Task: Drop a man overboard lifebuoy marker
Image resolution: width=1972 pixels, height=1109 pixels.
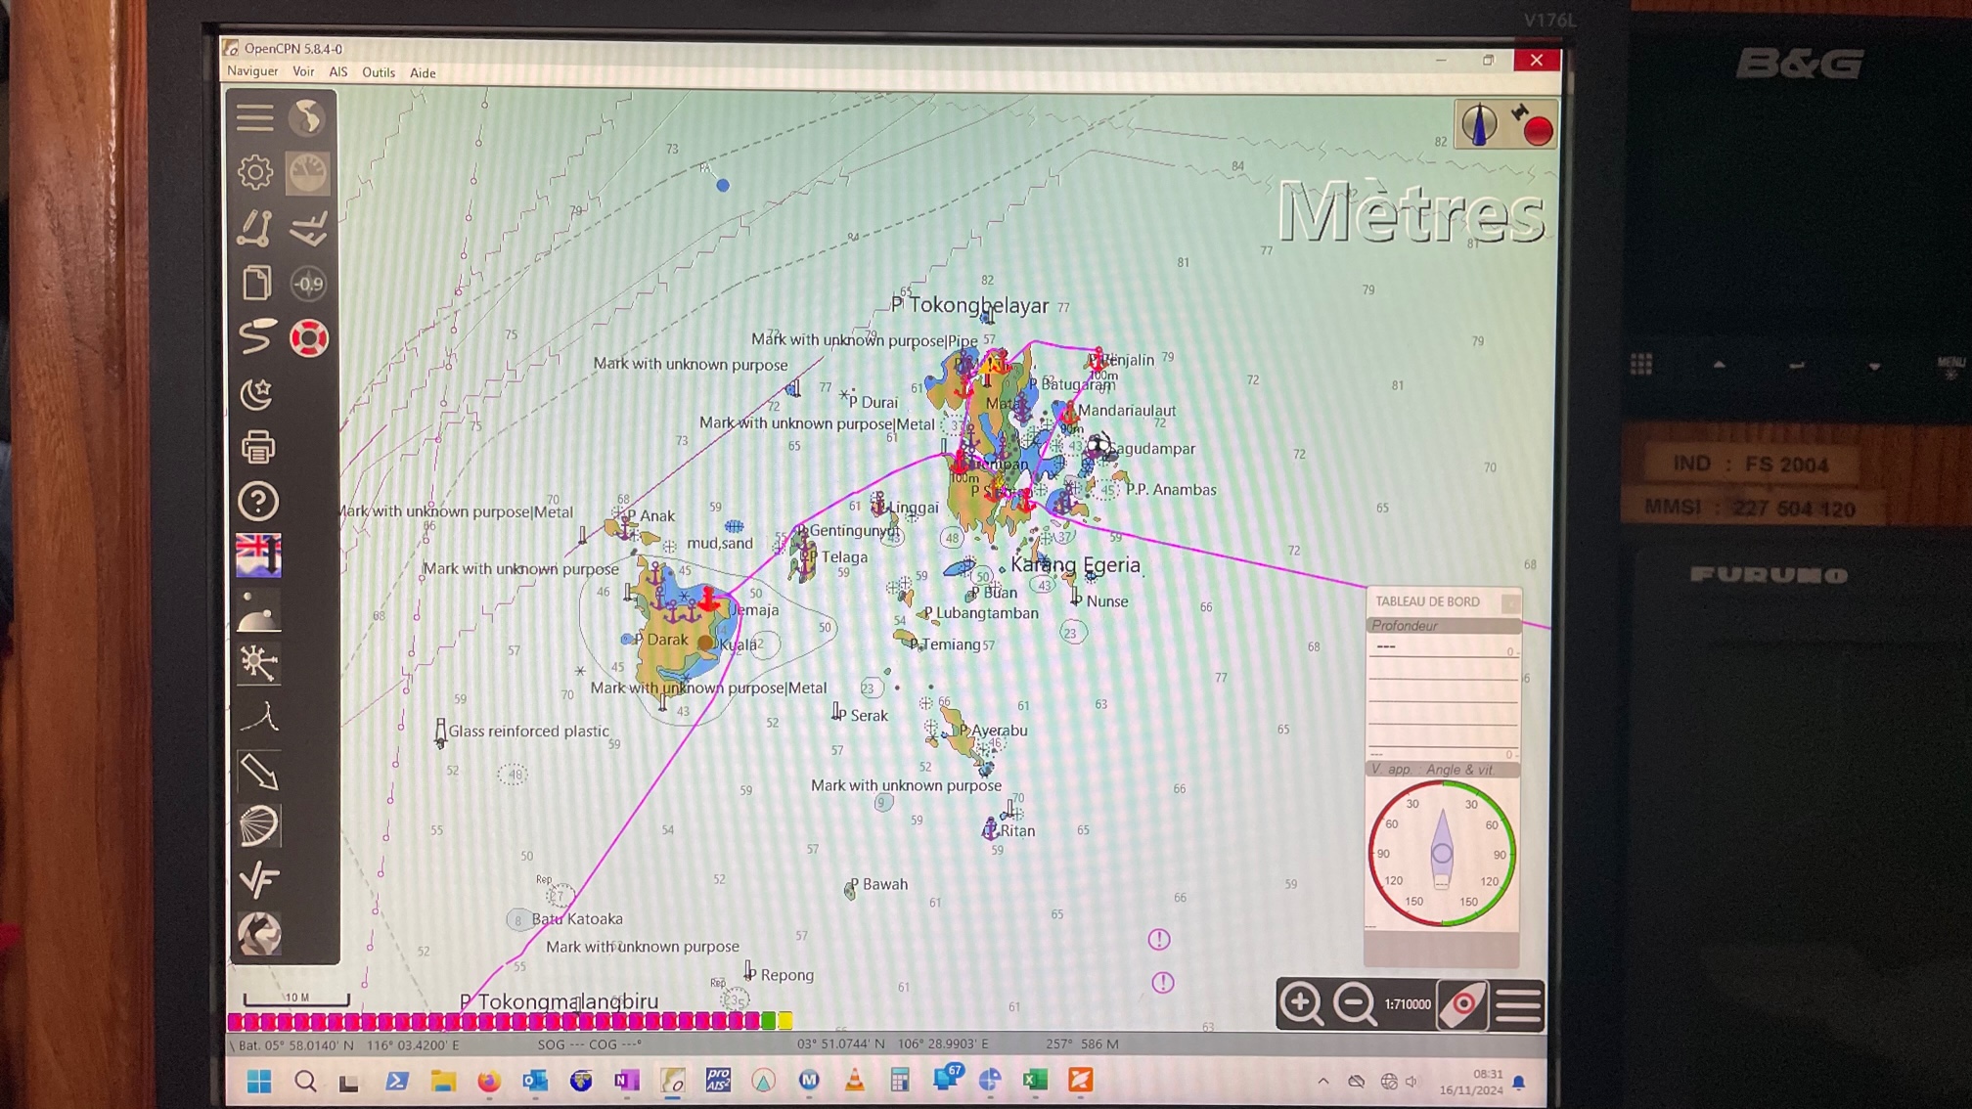Action: [308, 338]
